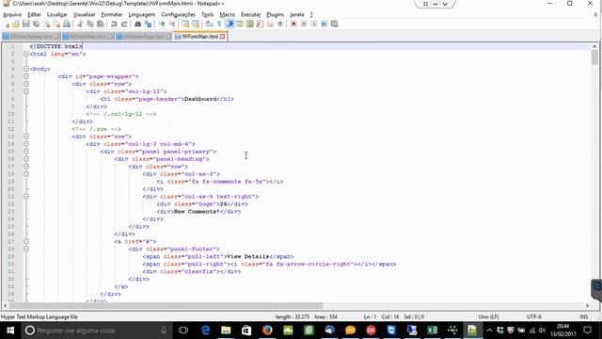Click the editor's vertical scrollbar thumb
The height and width of the screenshot is (339, 602).
click(594, 57)
